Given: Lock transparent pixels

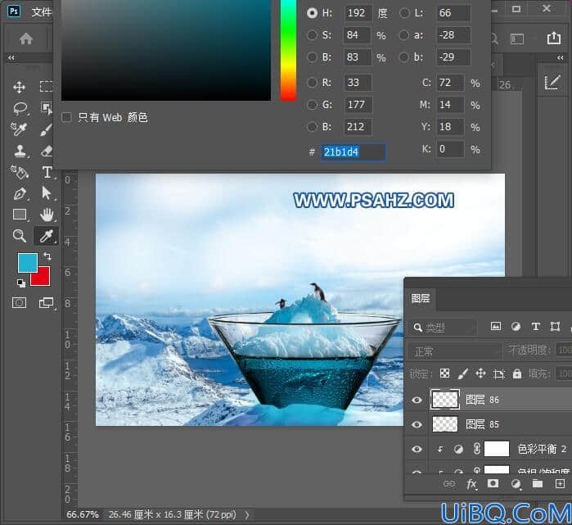Looking at the screenshot, I should 444,373.
